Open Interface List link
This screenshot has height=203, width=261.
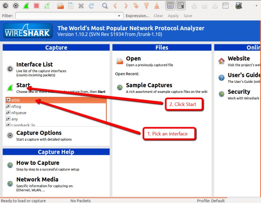(34, 65)
